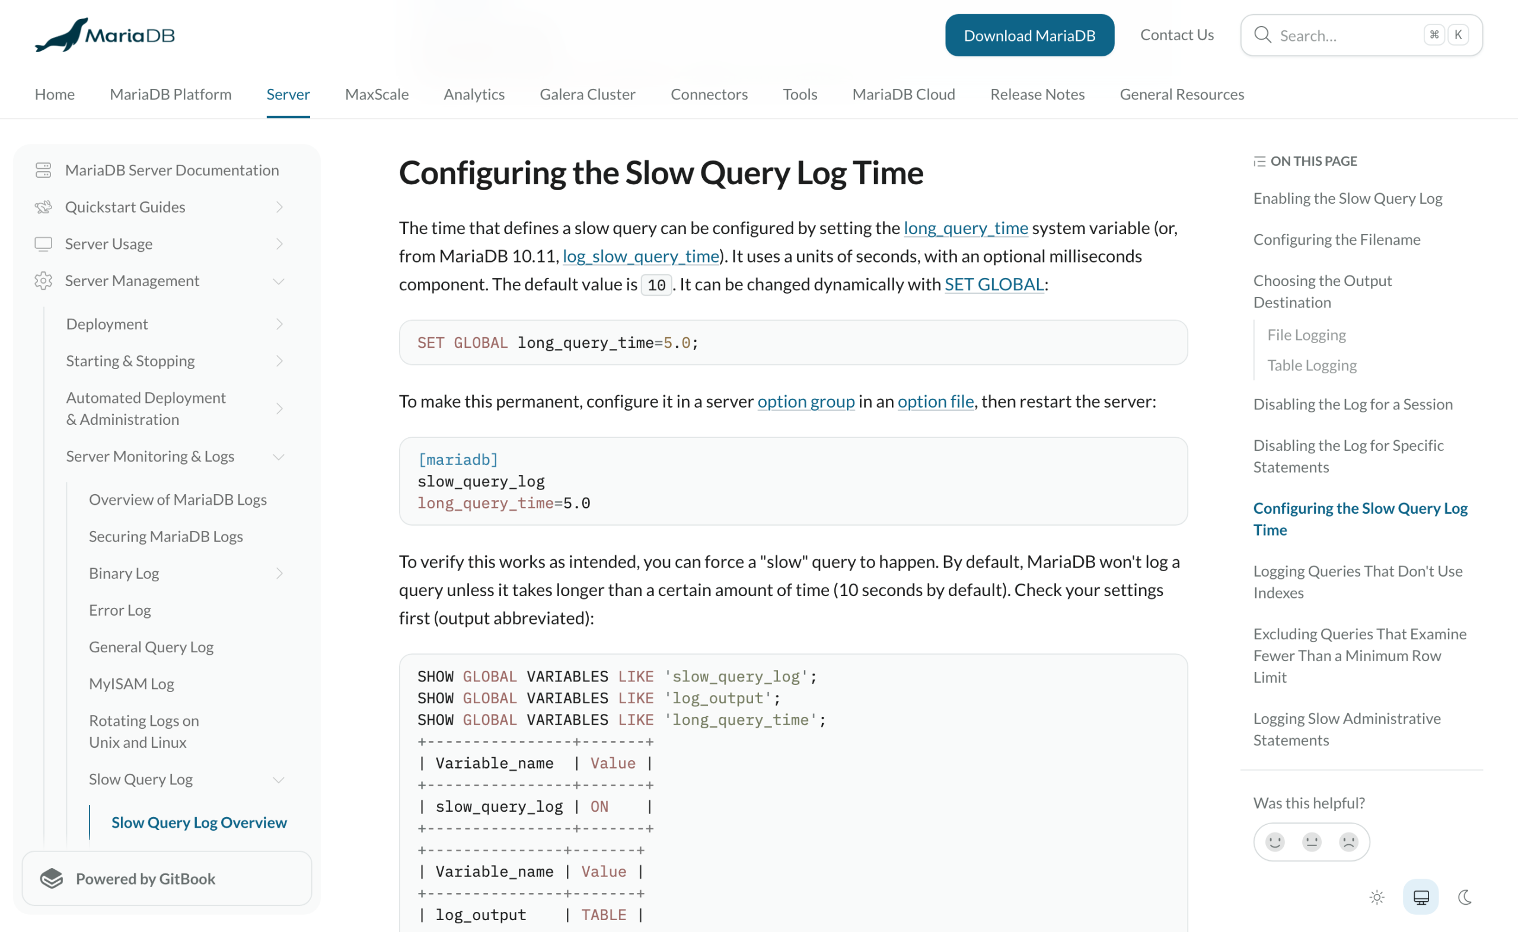Switch to light theme sun icon
Viewport: 1518px width, 932px height.
pos(1377,897)
